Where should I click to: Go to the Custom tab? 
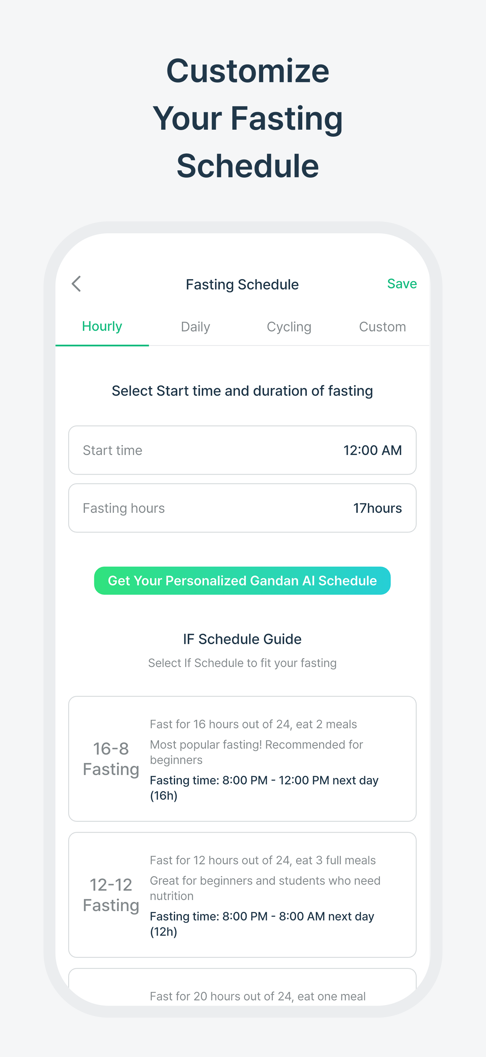click(x=382, y=327)
